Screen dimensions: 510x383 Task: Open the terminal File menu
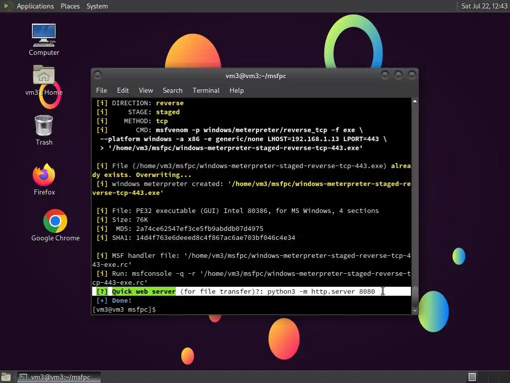pos(102,91)
